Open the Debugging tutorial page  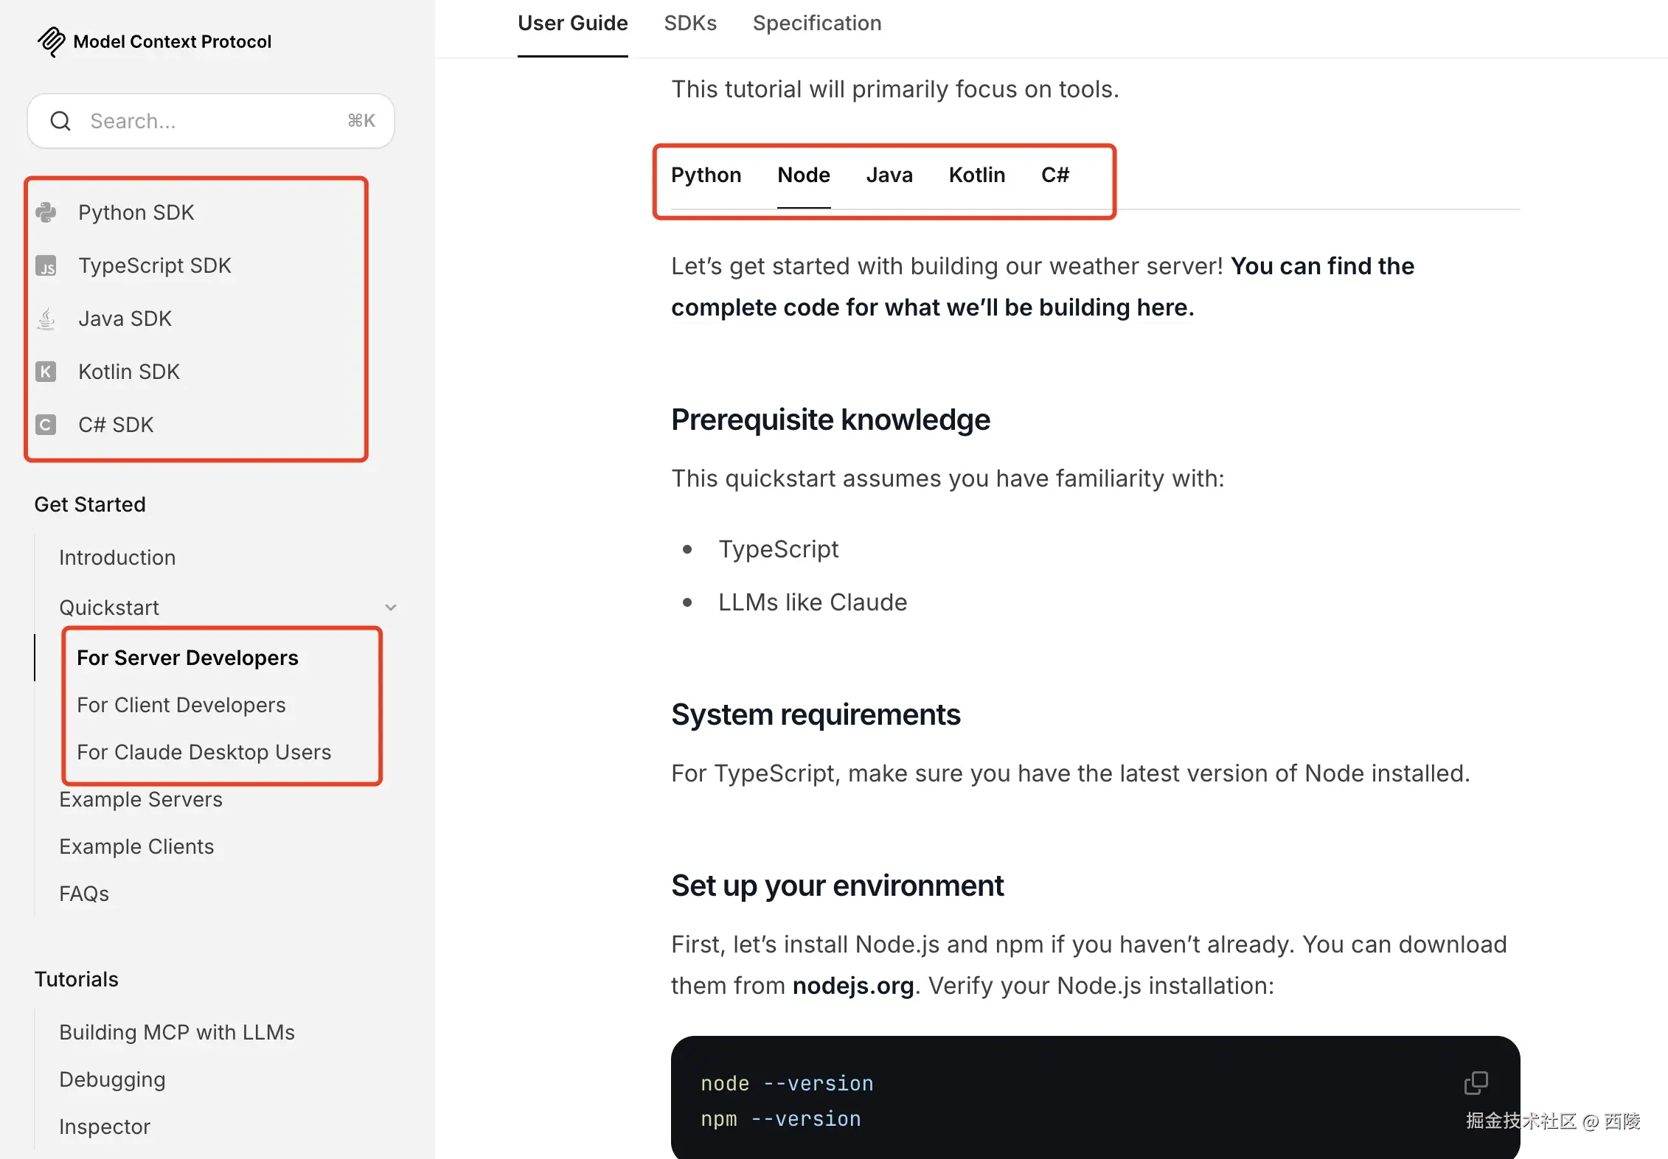pos(112,1079)
